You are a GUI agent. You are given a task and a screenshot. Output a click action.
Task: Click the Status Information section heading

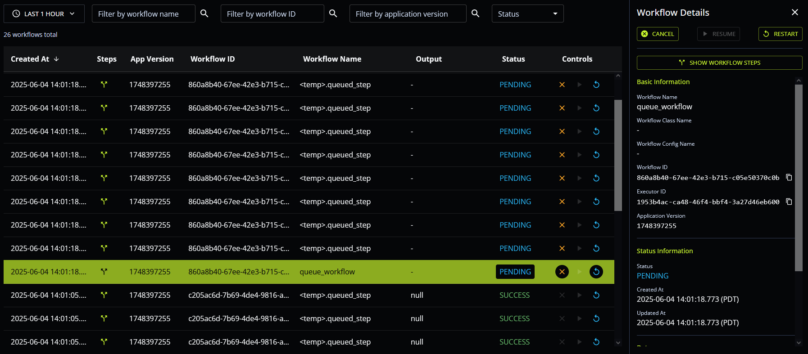coord(665,251)
